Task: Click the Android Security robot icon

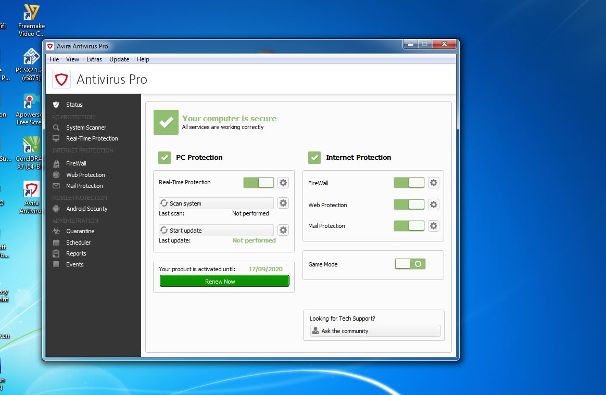Action: pos(56,209)
